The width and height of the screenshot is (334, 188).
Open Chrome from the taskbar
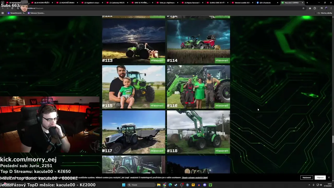[164, 185]
